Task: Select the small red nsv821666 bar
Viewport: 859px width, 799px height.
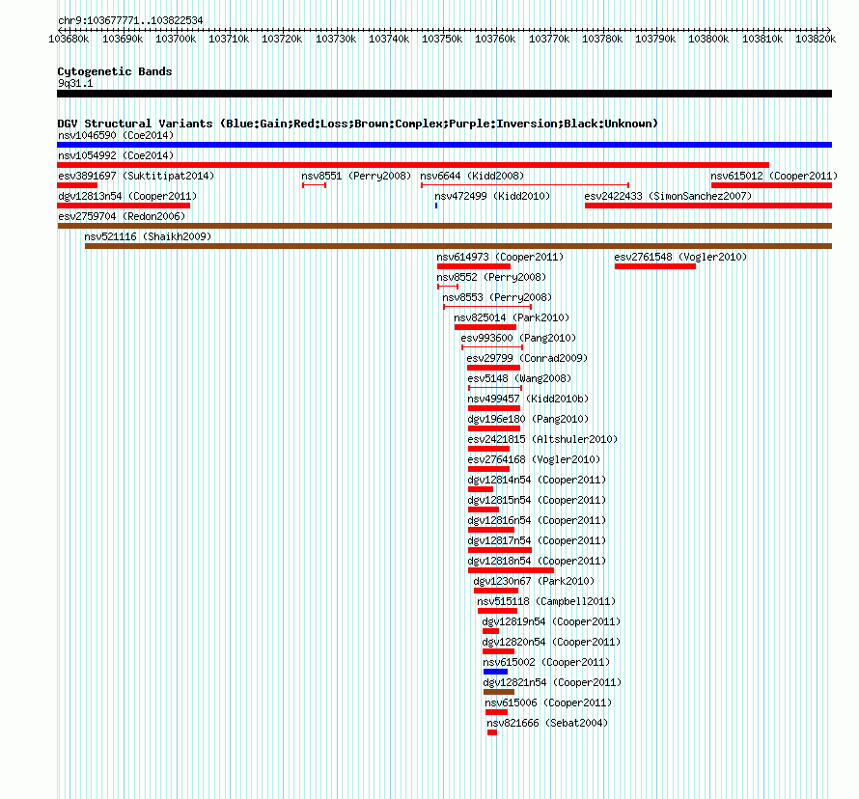Action: pos(492,732)
